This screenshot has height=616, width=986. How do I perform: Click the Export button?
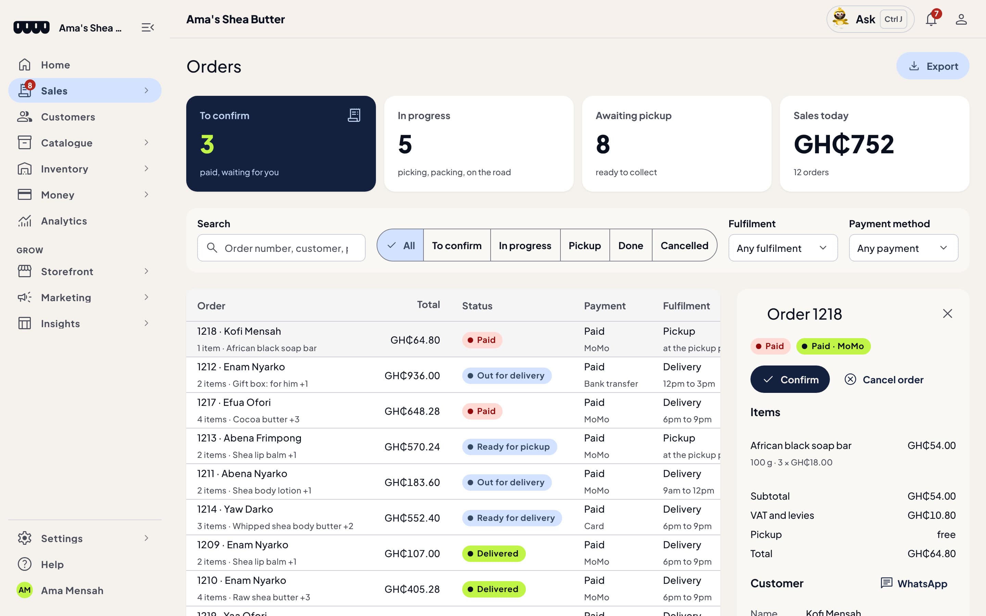point(932,66)
